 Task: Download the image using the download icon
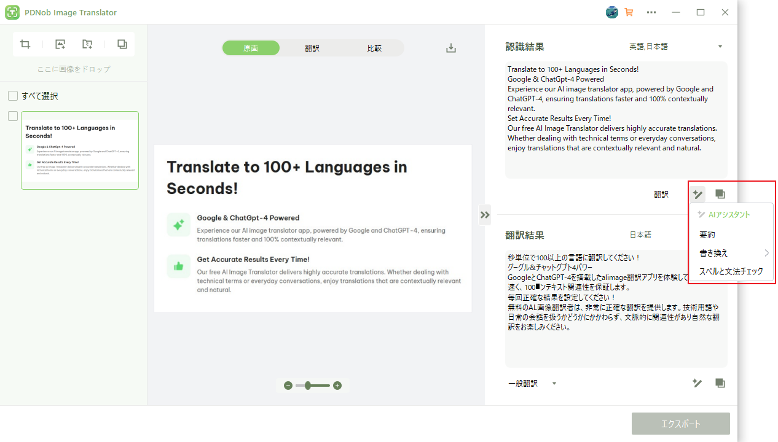[x=450, y=47]
